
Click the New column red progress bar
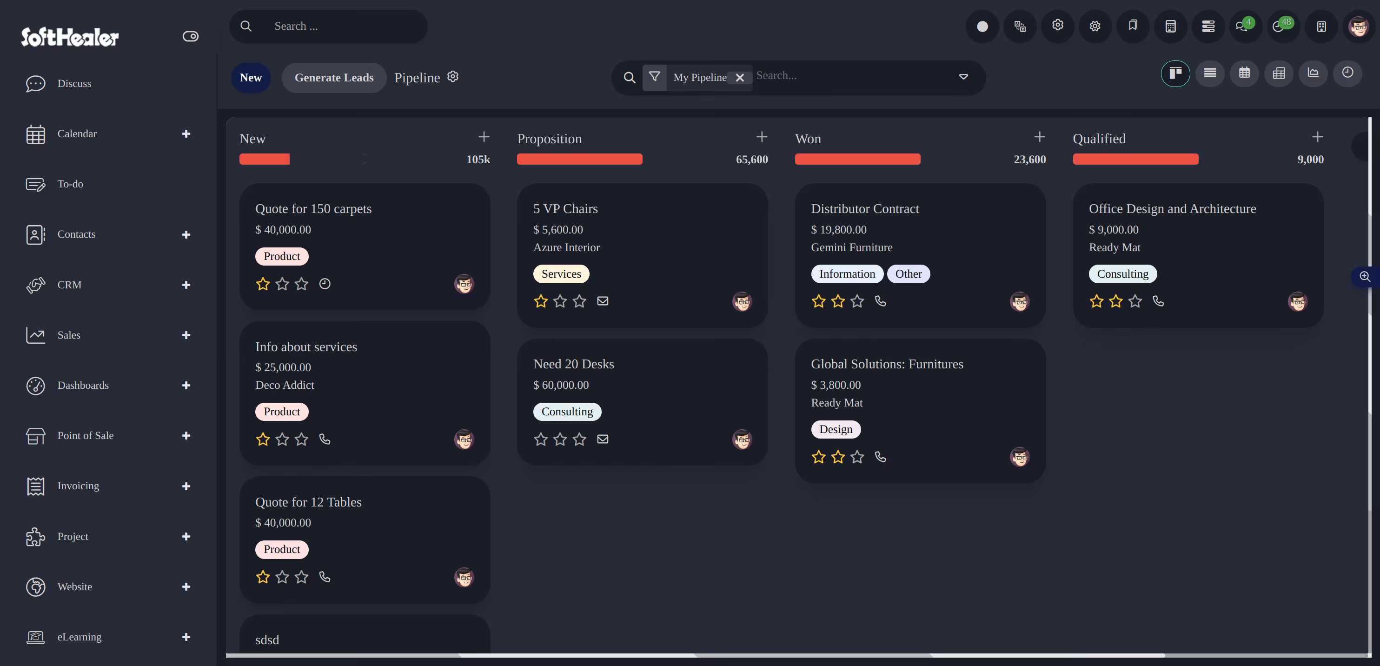point(264,159)
